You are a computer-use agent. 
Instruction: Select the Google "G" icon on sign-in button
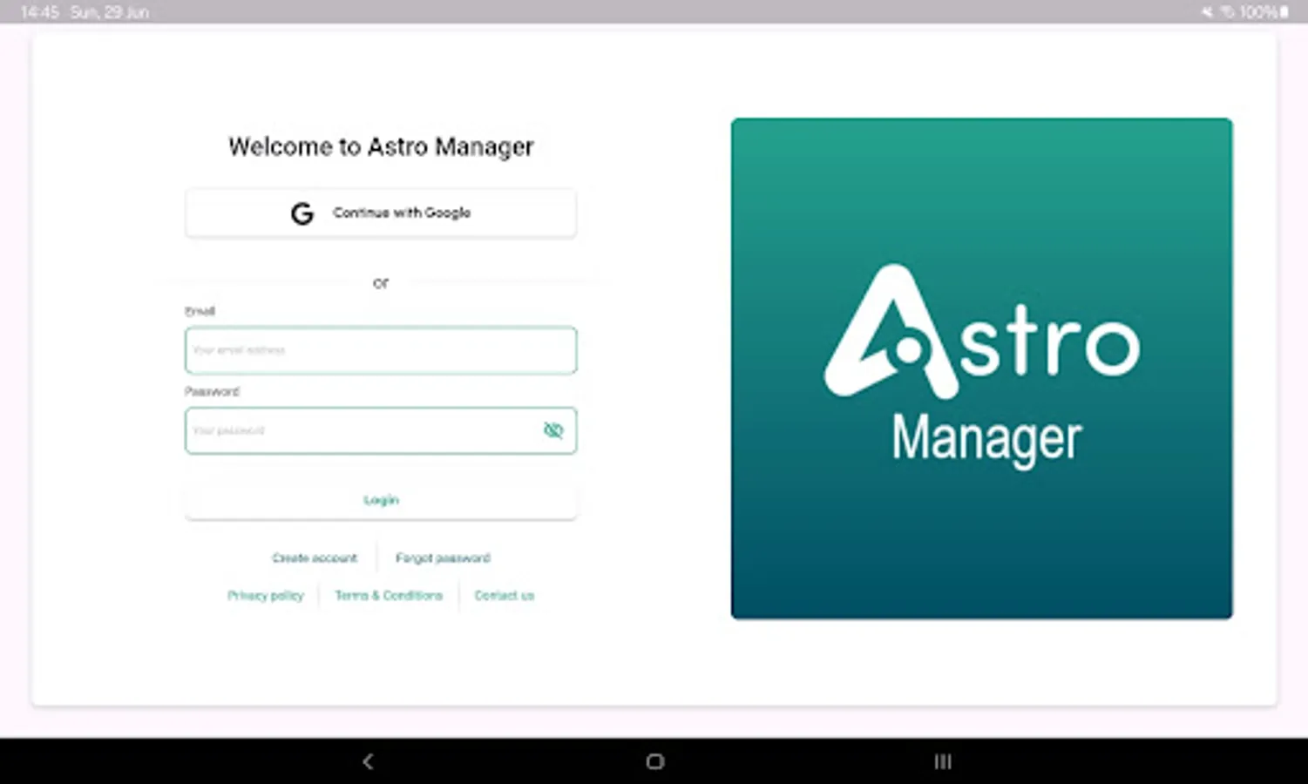coord(301,213)
